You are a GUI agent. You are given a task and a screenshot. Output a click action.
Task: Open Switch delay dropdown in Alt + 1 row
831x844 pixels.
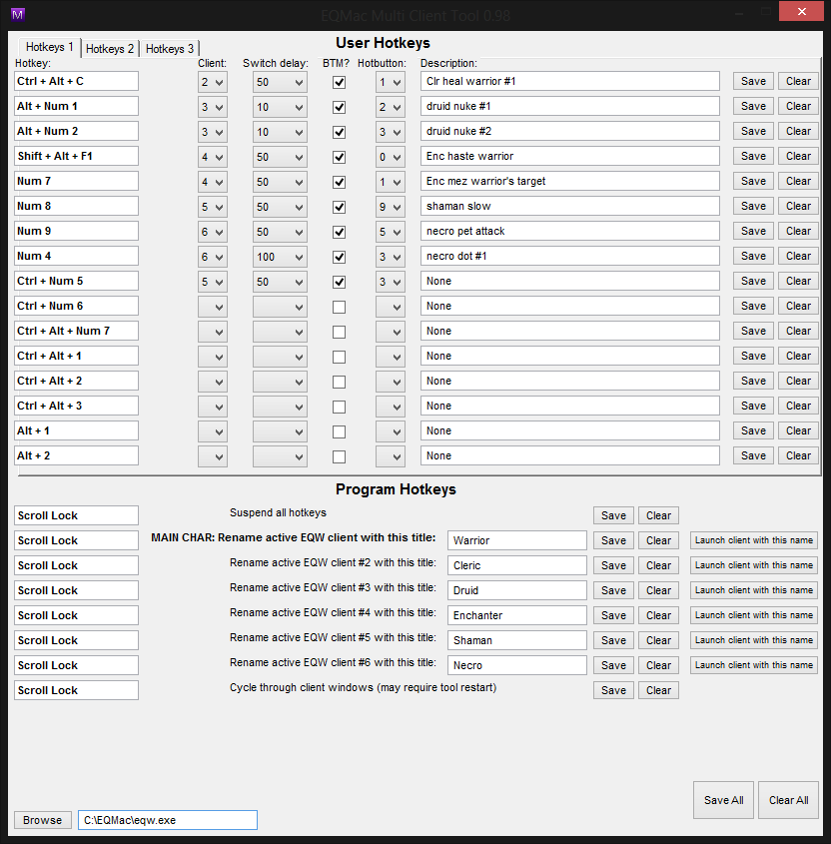[x=280, y=431]
